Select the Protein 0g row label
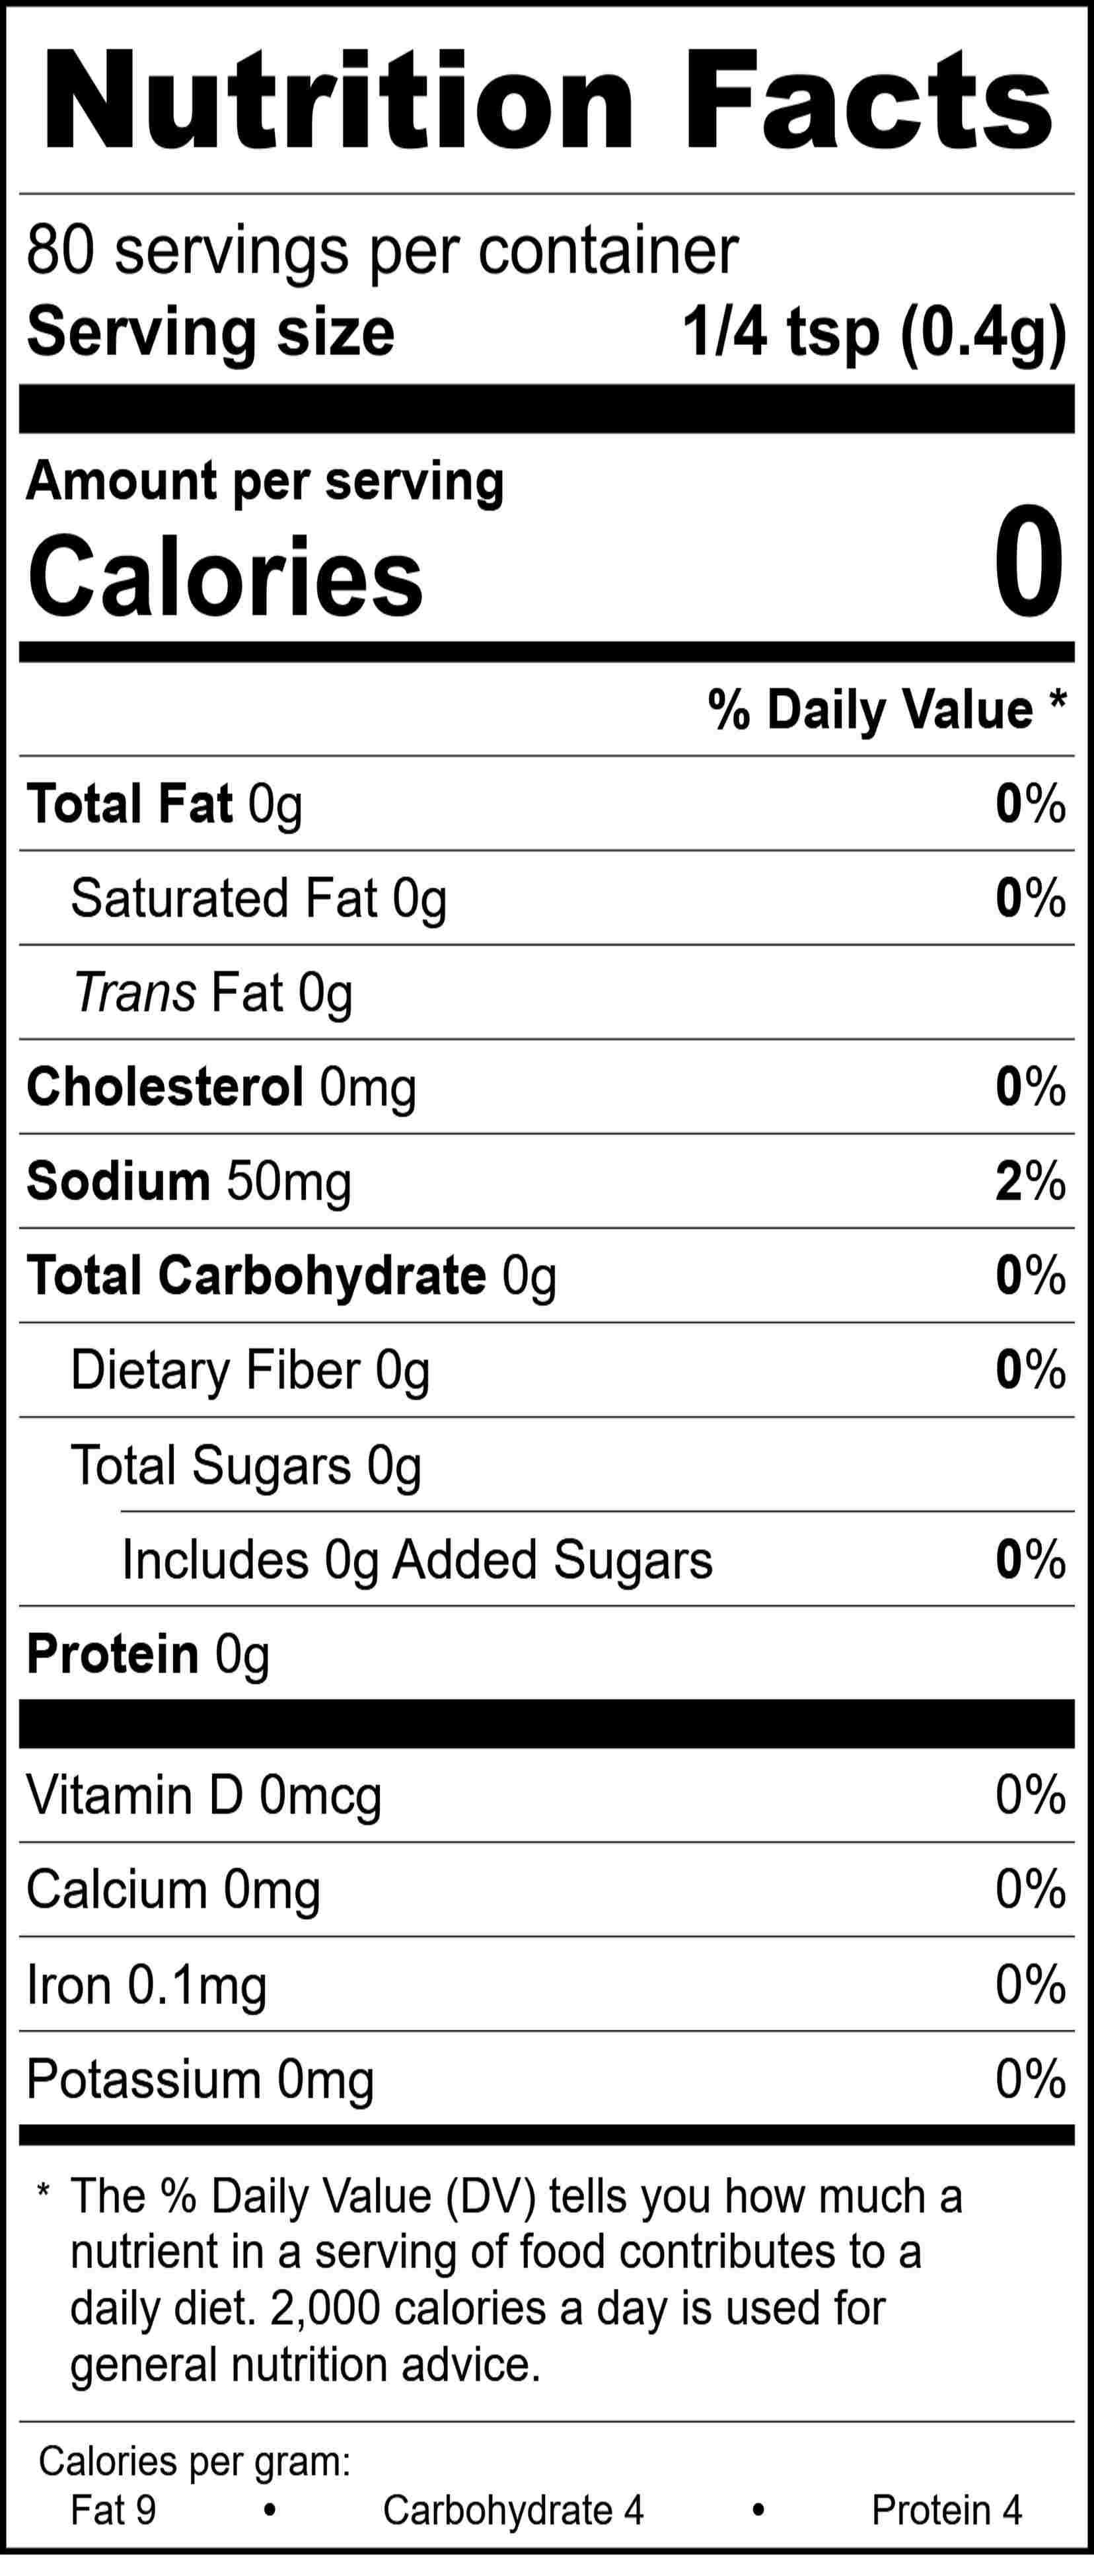 (148, 1654)
